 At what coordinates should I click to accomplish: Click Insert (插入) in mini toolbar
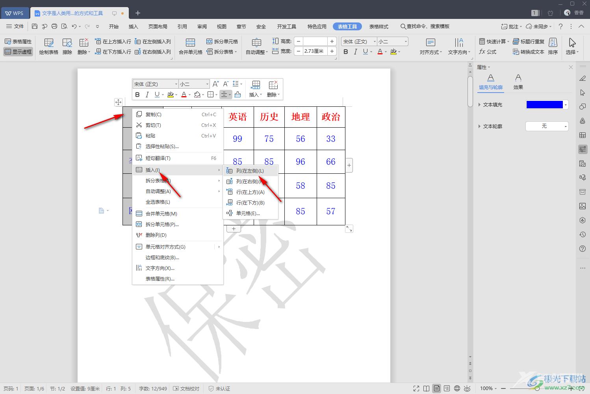[256, 89]
